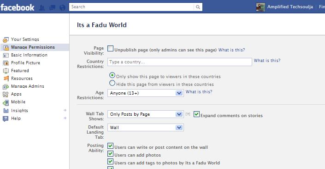Toggle Expand comments on stories checkbox
Screen dimensions: 325x169
pos(196,114)
